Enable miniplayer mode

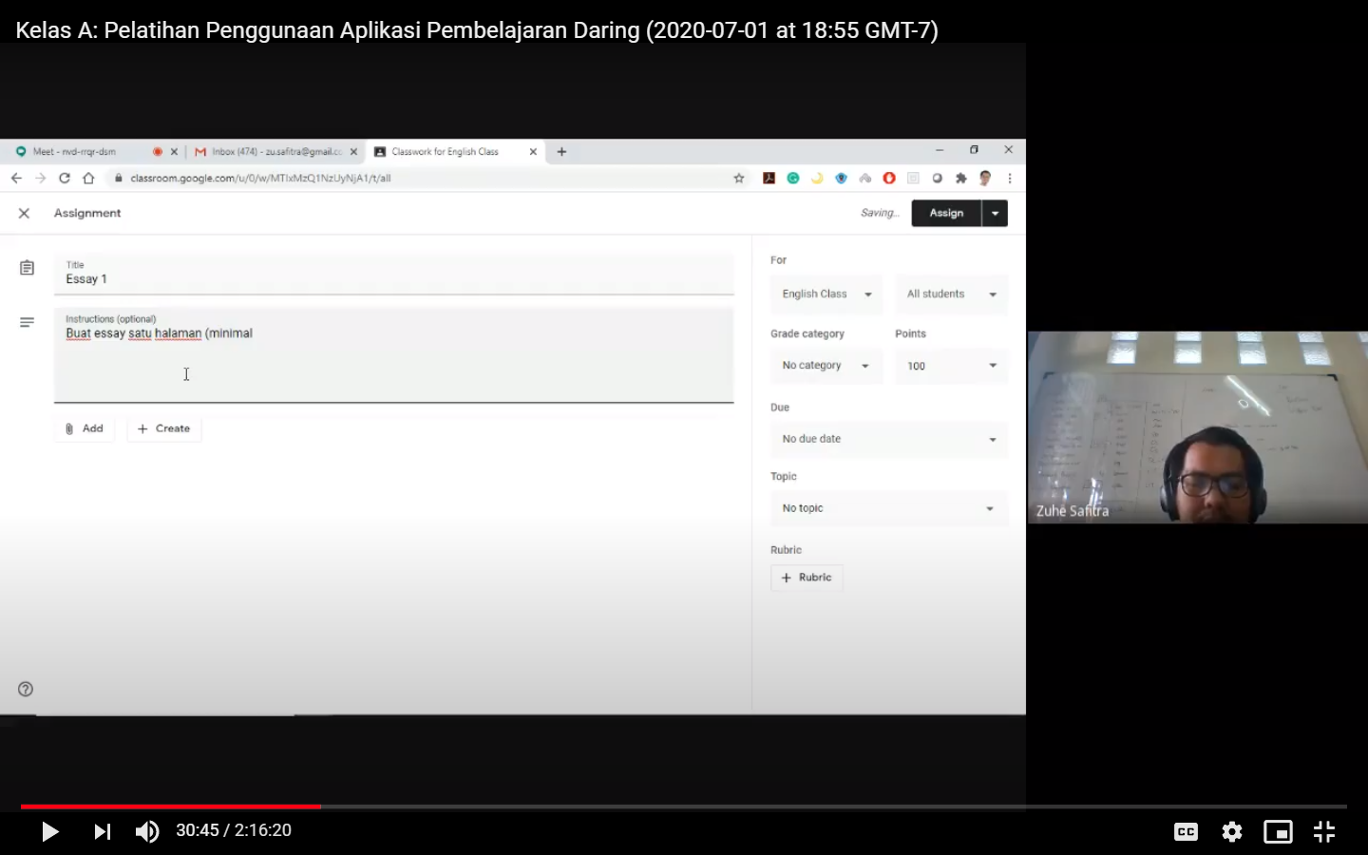tap(1278, 832)
